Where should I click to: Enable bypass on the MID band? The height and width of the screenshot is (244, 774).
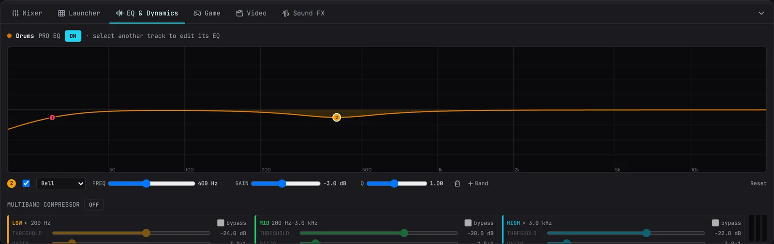pos(468,223)
